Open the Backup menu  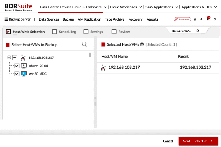(x=69, y=19)
